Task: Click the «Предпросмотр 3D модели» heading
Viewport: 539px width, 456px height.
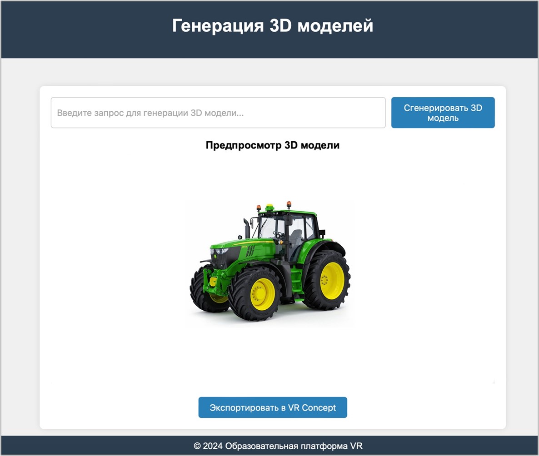Action: point(273,145)
